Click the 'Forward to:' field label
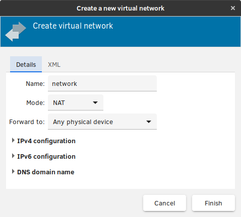 27,122
